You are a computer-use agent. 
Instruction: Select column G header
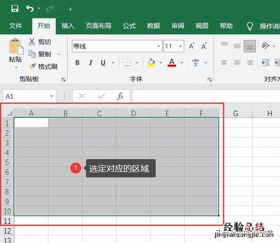[235, 113]
